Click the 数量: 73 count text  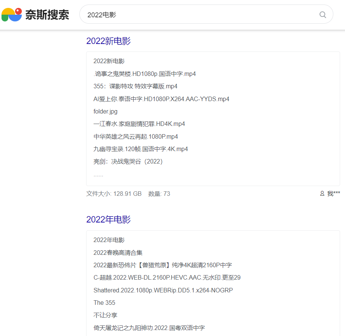[159, 194]
